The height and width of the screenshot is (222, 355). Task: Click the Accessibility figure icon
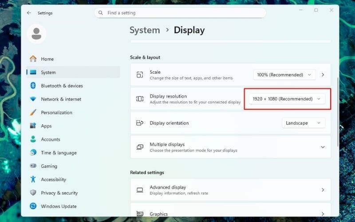33,179
